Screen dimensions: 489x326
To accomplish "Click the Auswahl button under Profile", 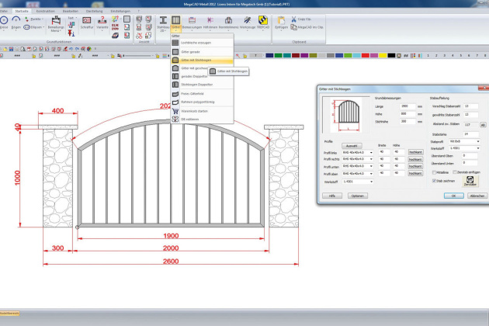I will click(351, 145).
